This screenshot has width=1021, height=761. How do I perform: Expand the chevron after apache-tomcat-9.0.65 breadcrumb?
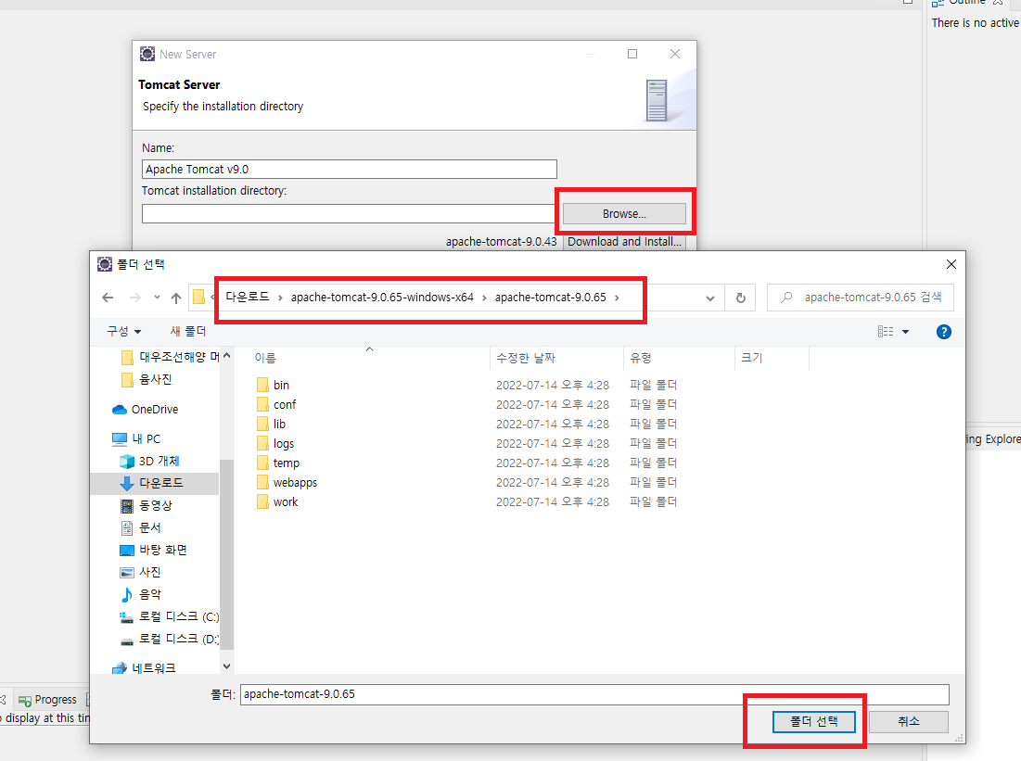(617, 298)
